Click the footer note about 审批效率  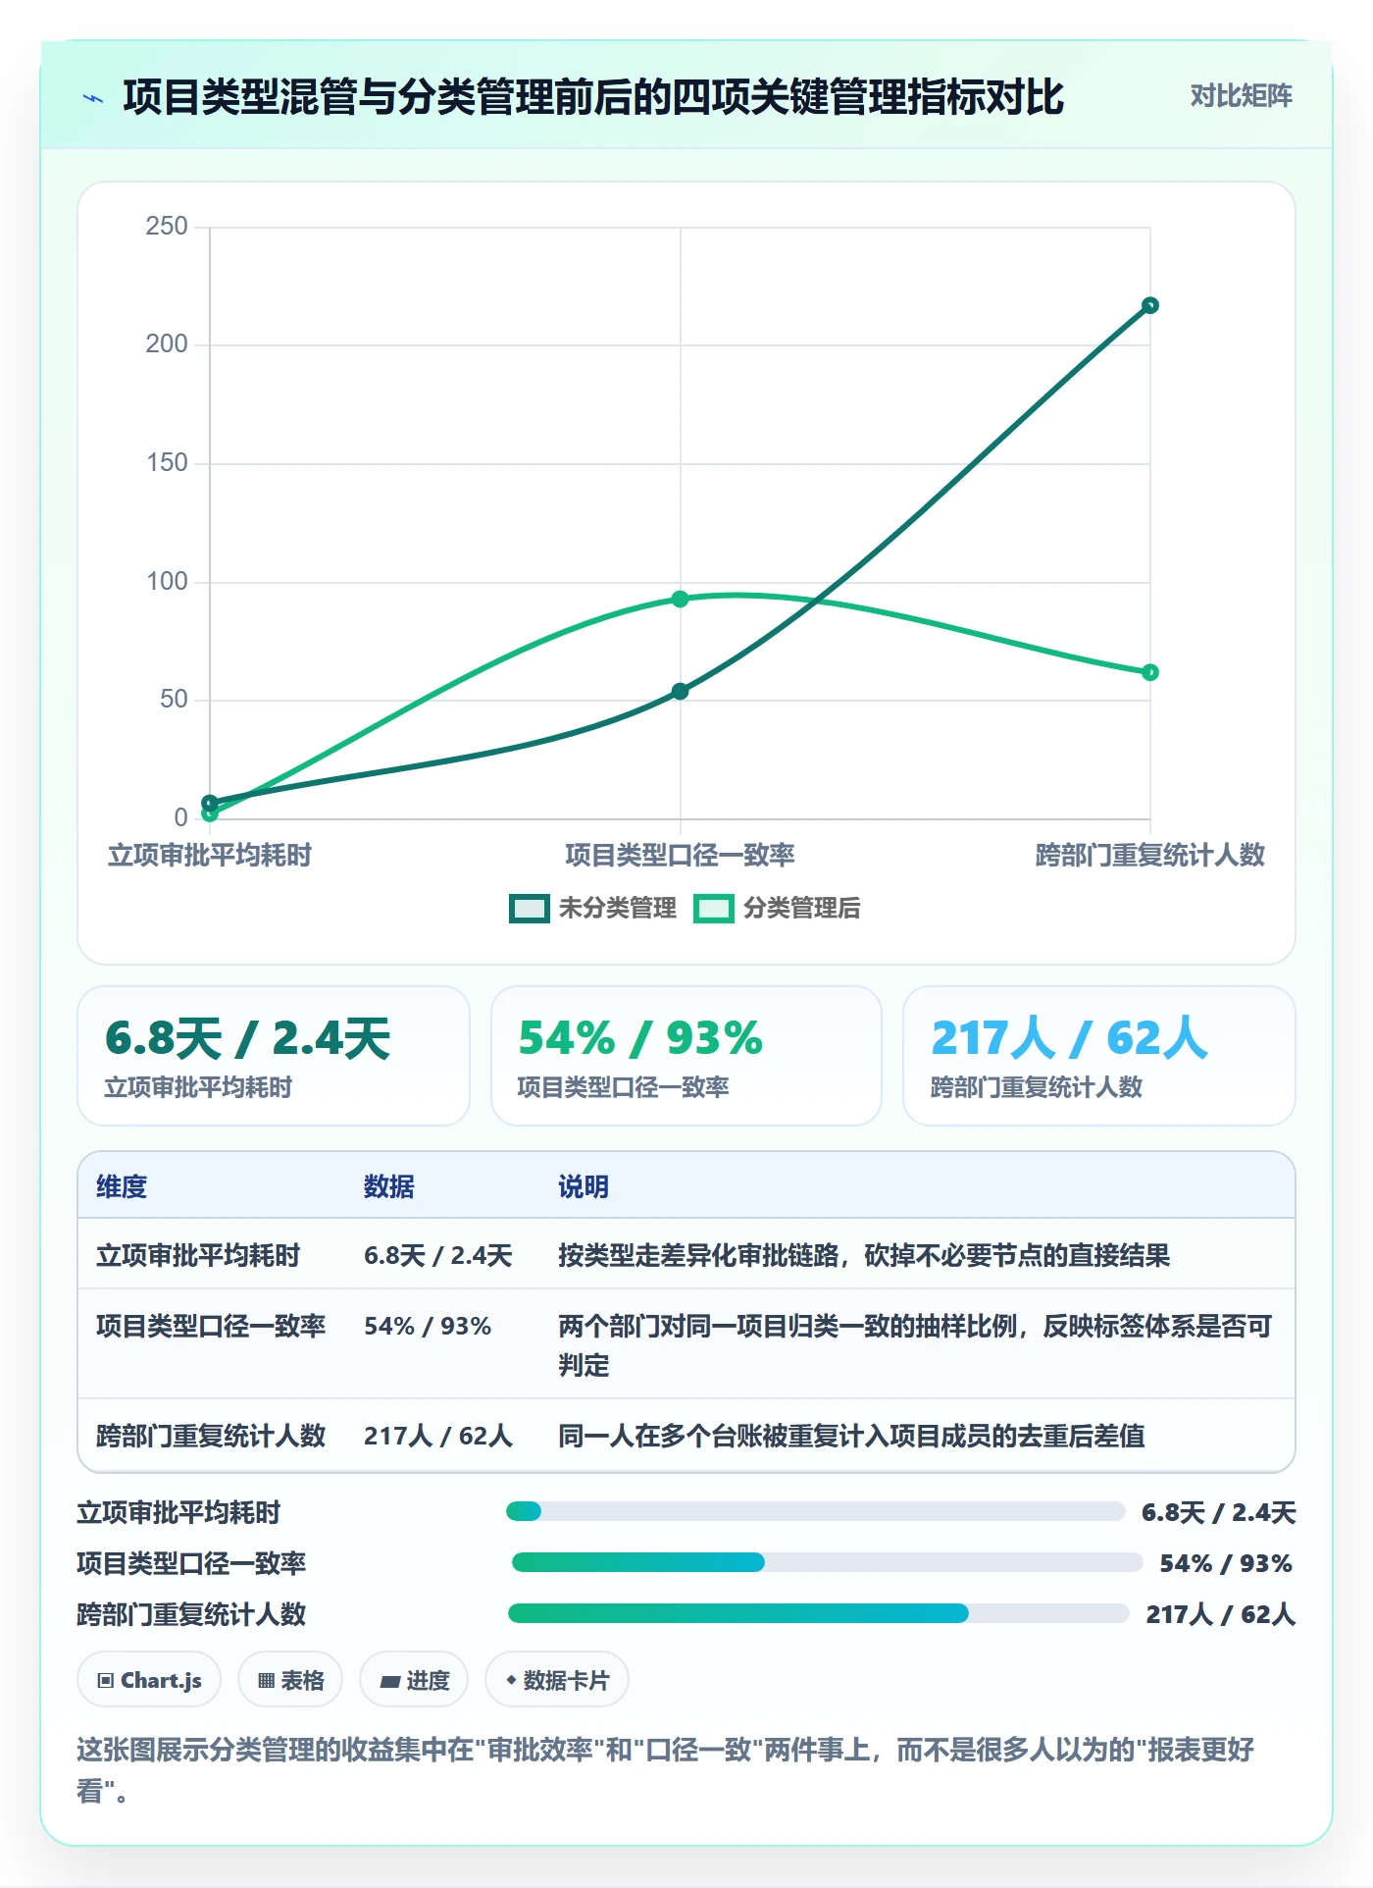pos(665,1769)
